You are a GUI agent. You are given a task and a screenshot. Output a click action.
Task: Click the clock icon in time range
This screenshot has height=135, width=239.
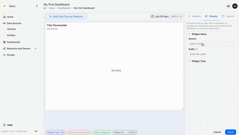tap(152, 16)
